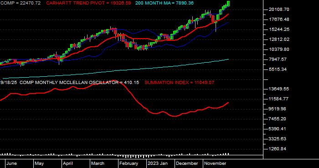Image resolution: width=319 pixels, height=168 pixels.
Task: Click the right end of the red summation index line
Action: [x=228, y=103]
